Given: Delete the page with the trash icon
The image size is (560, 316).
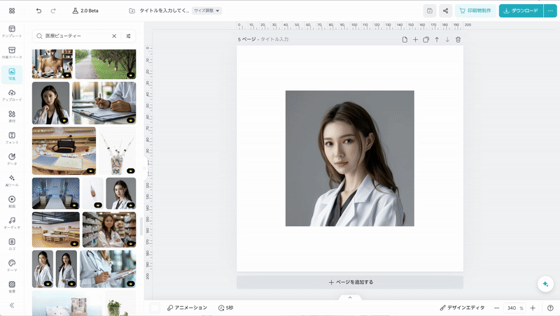Looking at the screenshot, I should [x=458, y=40].
